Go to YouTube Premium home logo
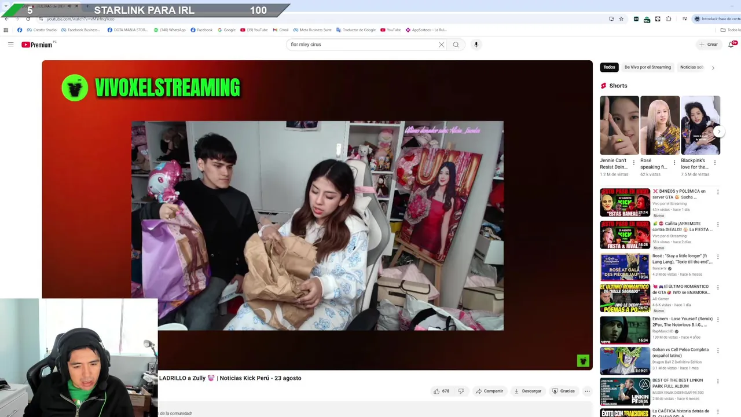 (37, 45)
